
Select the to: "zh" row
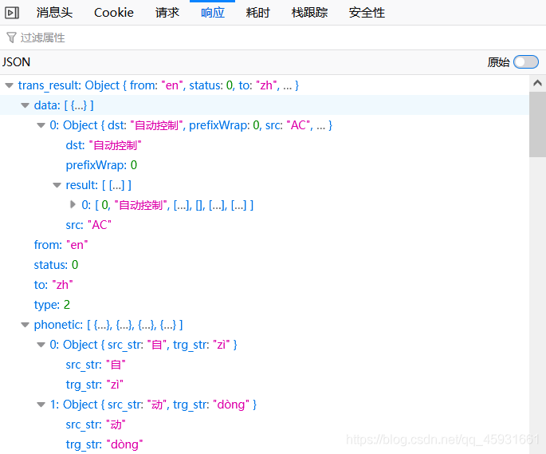(x=265, y=285)
